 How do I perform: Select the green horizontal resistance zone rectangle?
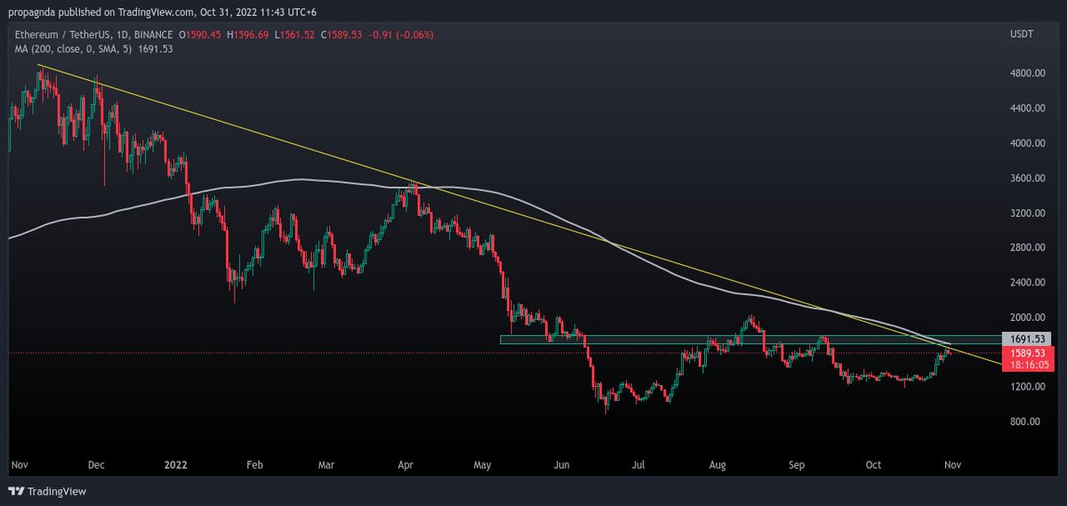pos(750,340)
